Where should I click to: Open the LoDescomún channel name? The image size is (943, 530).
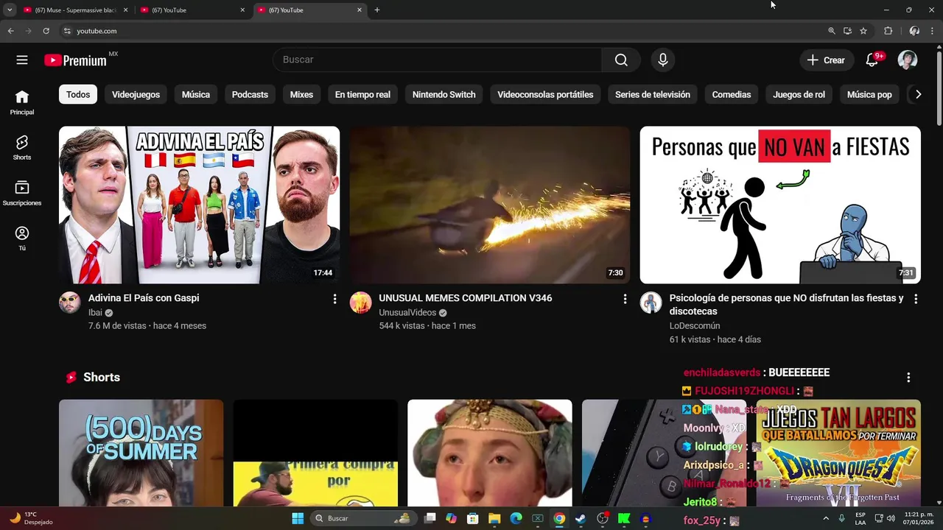[x=695, y=326]
